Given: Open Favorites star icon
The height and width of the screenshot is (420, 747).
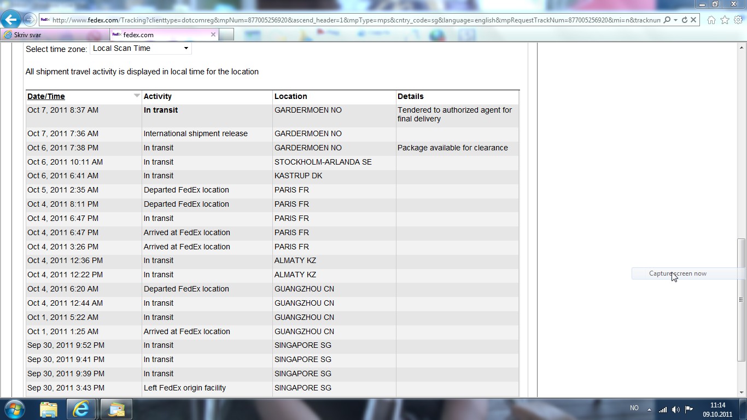Looking at the screenshot, I should pos(725,20).
